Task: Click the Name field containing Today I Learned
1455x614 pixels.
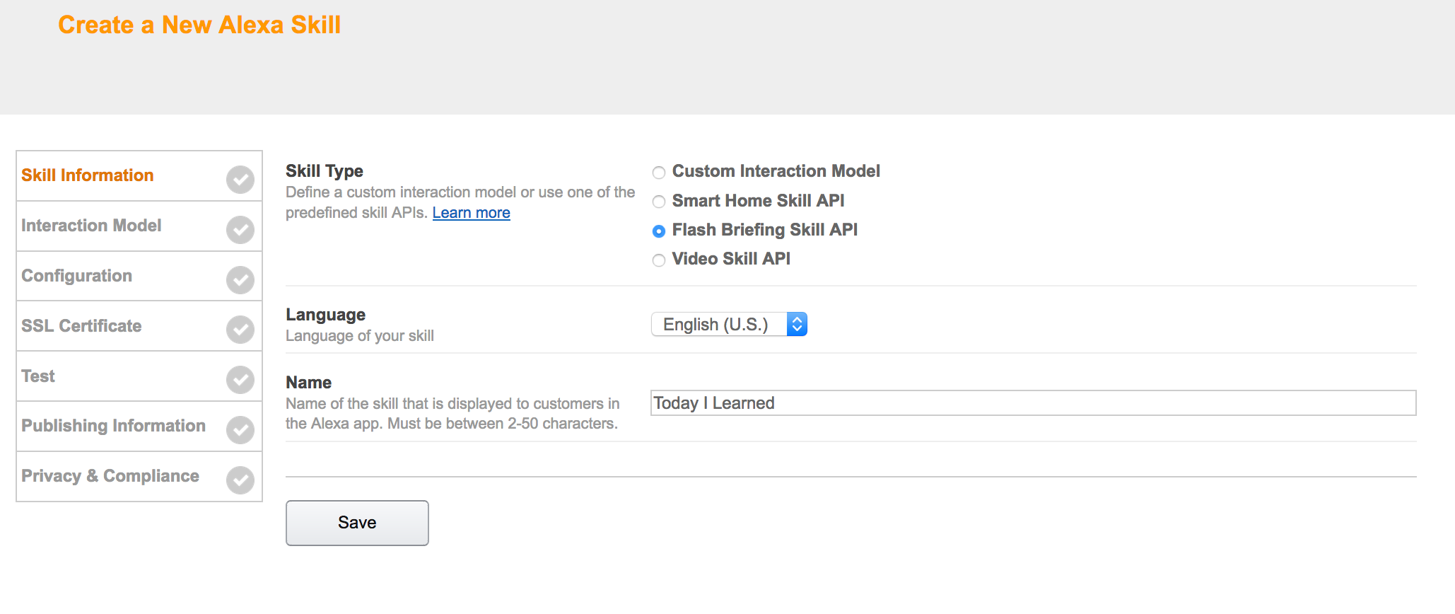Action: coord(1034,403)
